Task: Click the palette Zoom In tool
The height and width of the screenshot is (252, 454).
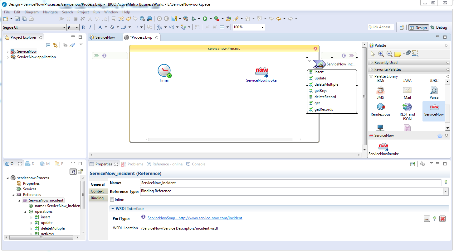Action: [x=381, y=54]
